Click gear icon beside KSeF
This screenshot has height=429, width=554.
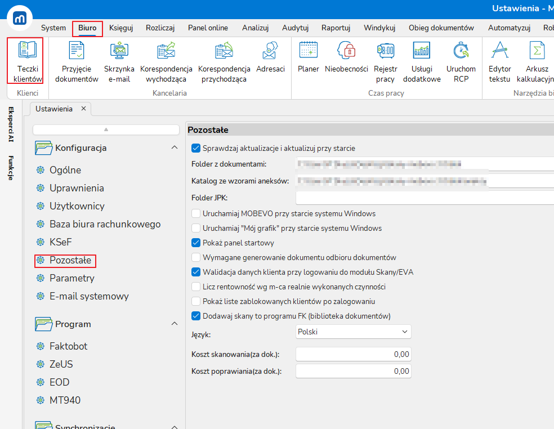coord(41,242)
